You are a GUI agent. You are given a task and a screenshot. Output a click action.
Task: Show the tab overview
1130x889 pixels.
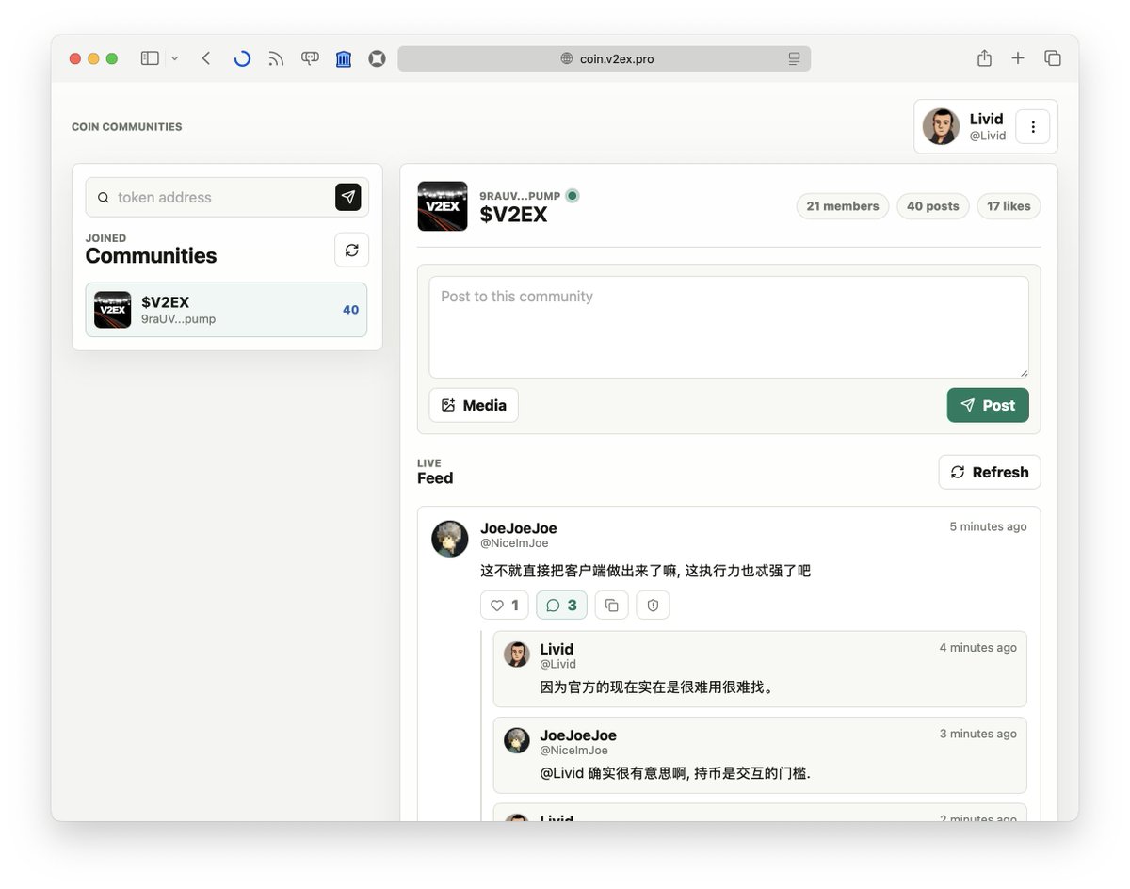click(1053, 58)
